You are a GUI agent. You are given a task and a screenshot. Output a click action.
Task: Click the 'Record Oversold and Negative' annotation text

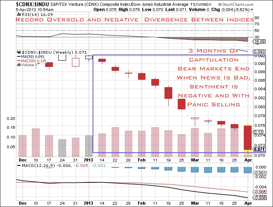point(77,20)
